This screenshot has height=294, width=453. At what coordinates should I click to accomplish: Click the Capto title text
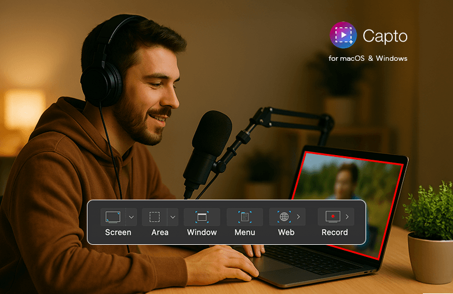(x=385, y=36)
